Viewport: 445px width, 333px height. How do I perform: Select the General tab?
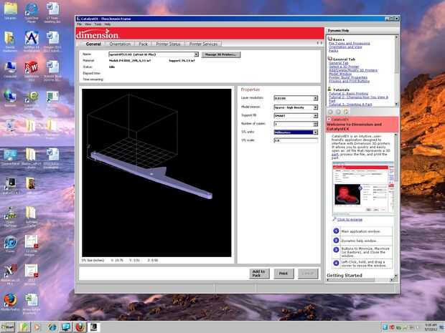[x=93, y=44]
